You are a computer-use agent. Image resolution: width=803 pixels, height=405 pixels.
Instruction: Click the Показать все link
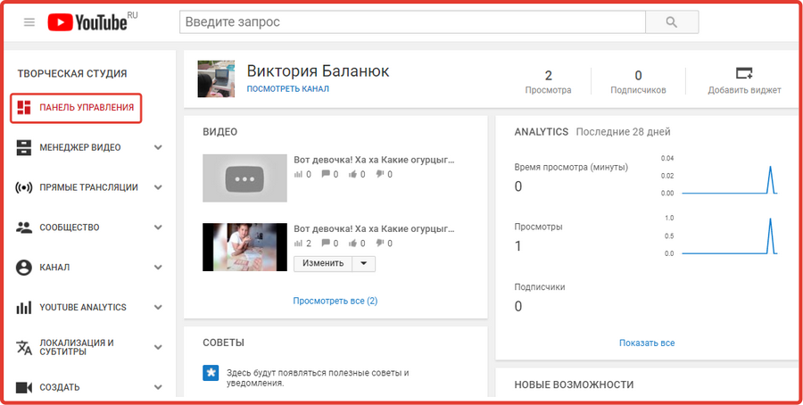tap(647, 343)
